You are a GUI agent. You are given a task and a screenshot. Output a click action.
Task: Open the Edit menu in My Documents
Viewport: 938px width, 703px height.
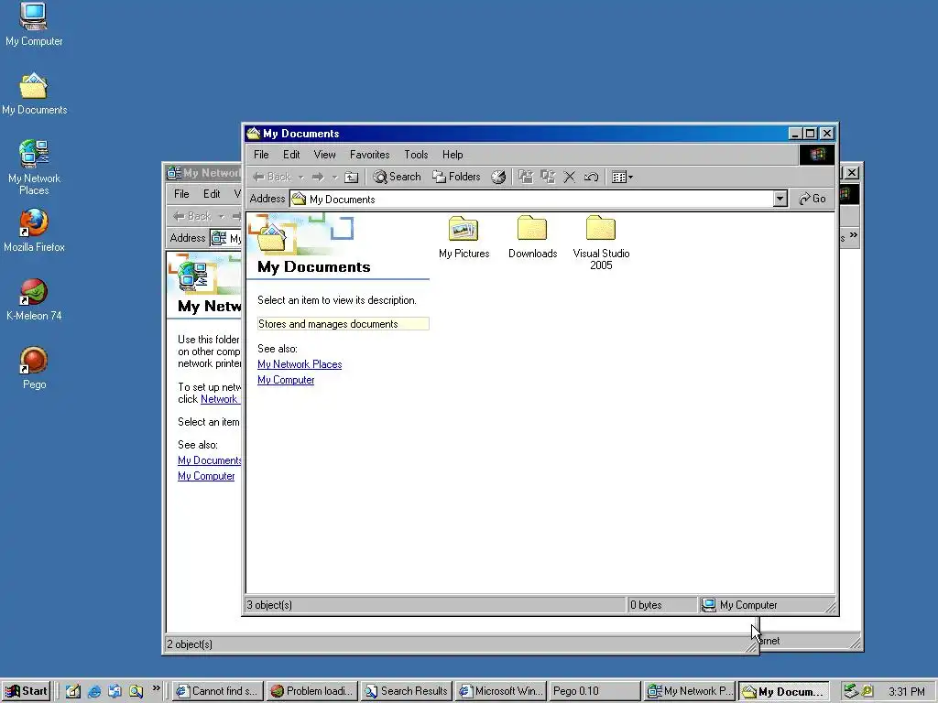[291, 155]
